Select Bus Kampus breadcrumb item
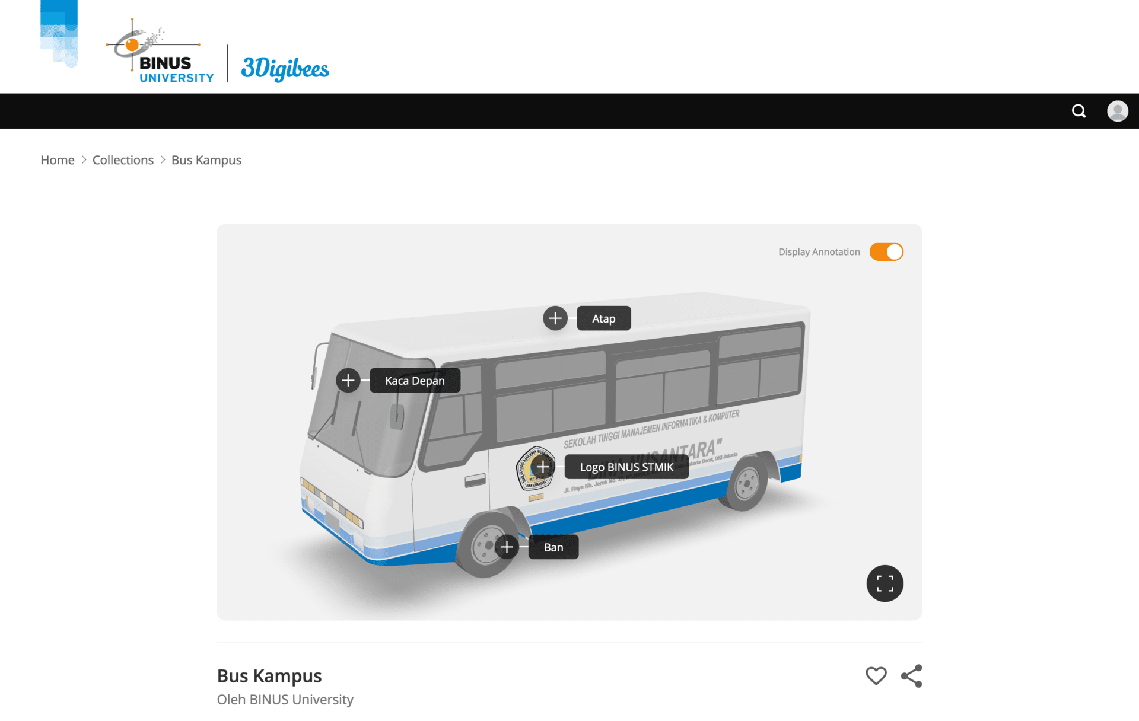Viewport: 1139px width, 721px height. coord(206,160)
